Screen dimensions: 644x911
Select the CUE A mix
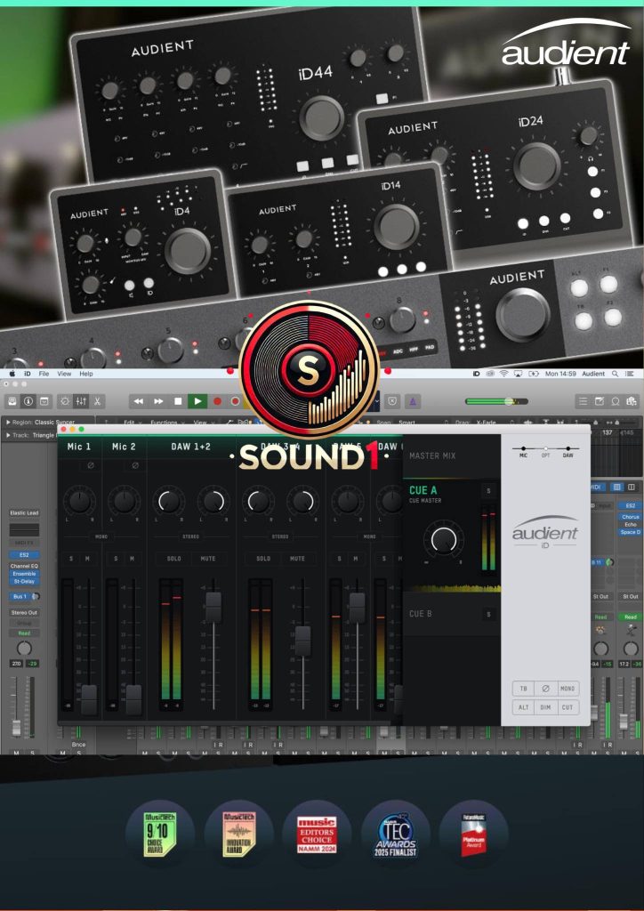click(x=423, y=490)
